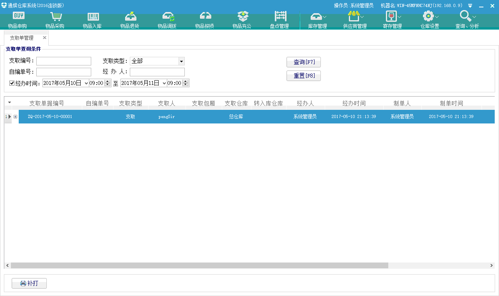Open end date 2017年05月11日 picker

coord(164,83)
